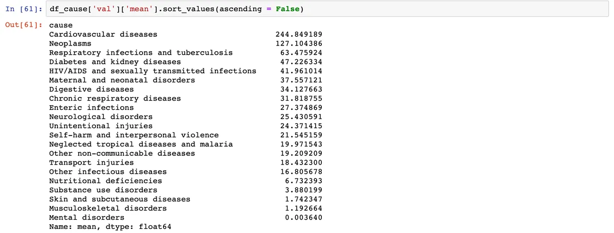614x233 pixels.
Task: Click the 'cause' index header in output
Action: click(61, 25)
